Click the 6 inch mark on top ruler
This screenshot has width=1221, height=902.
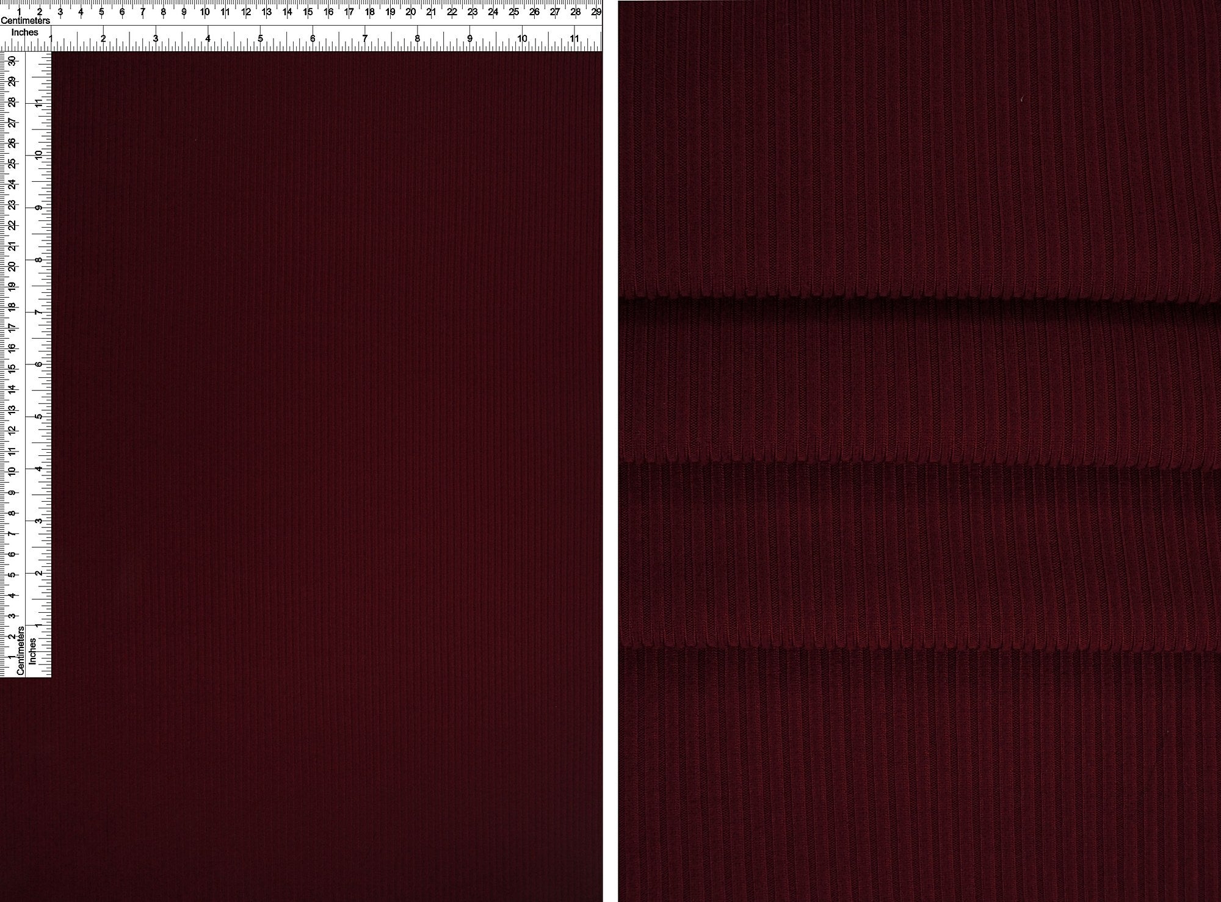point(312,37)
